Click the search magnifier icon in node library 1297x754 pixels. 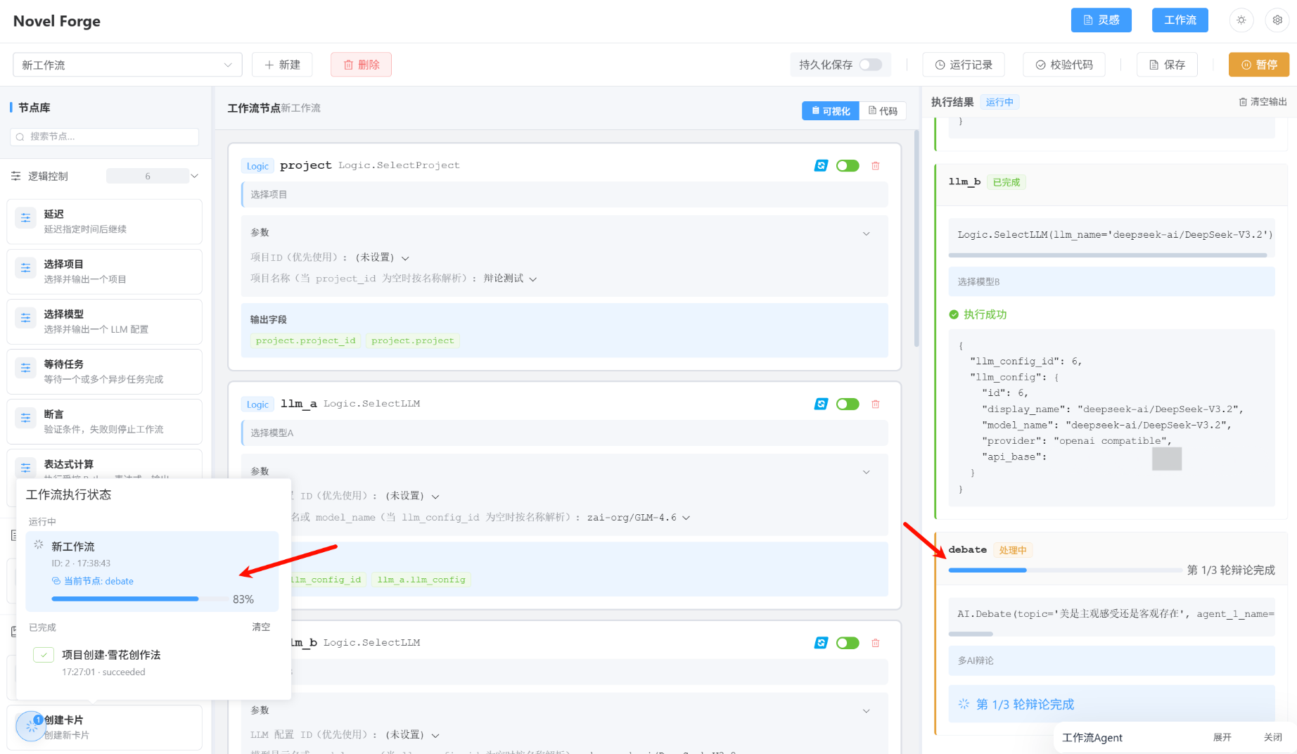[x=20, y=136]
